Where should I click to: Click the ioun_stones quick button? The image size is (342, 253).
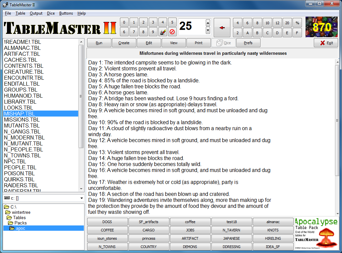point(107,238)
